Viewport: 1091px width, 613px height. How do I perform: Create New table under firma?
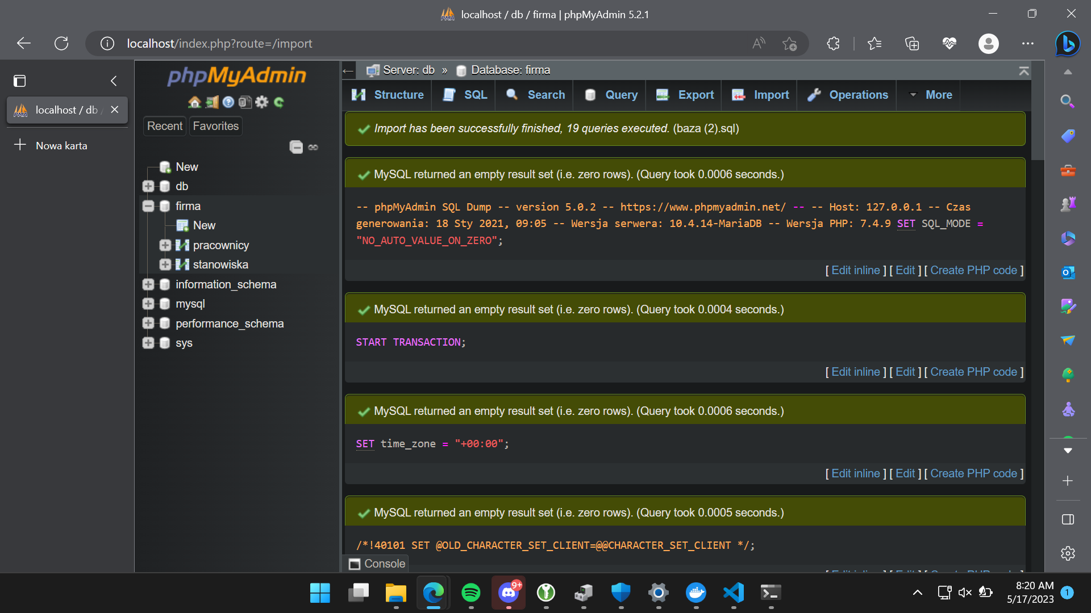[204, 225]
